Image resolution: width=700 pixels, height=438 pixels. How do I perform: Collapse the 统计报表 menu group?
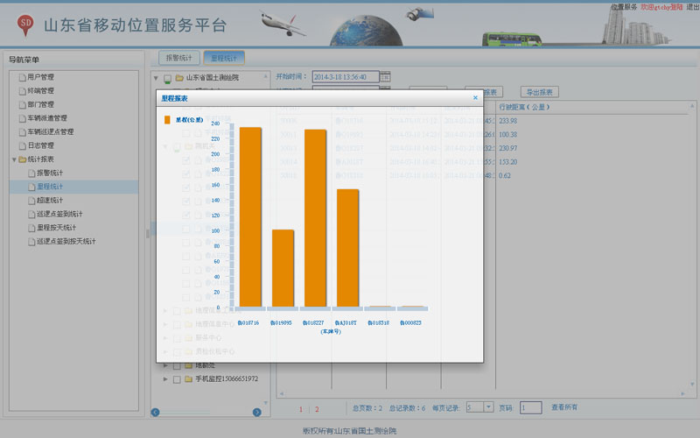14,159
